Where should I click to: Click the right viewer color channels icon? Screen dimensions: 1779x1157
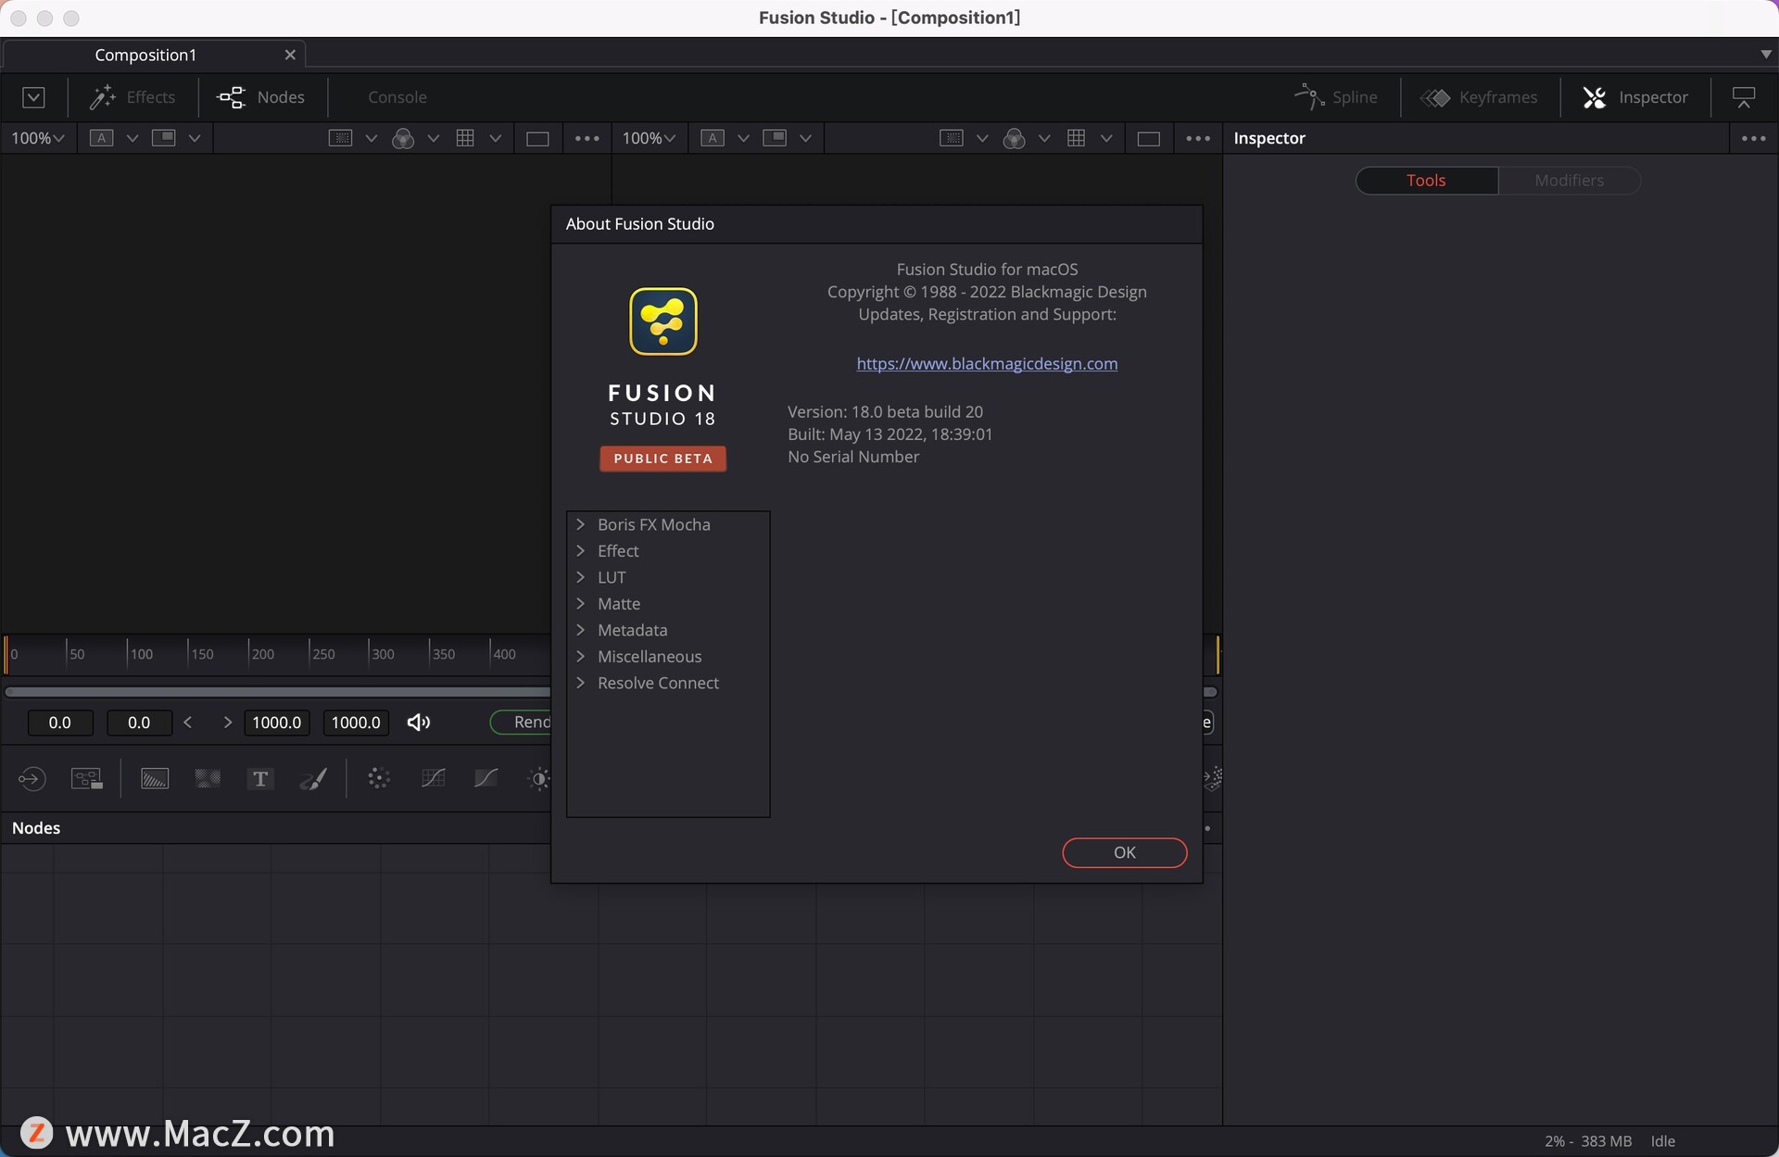coord(1015,138)
